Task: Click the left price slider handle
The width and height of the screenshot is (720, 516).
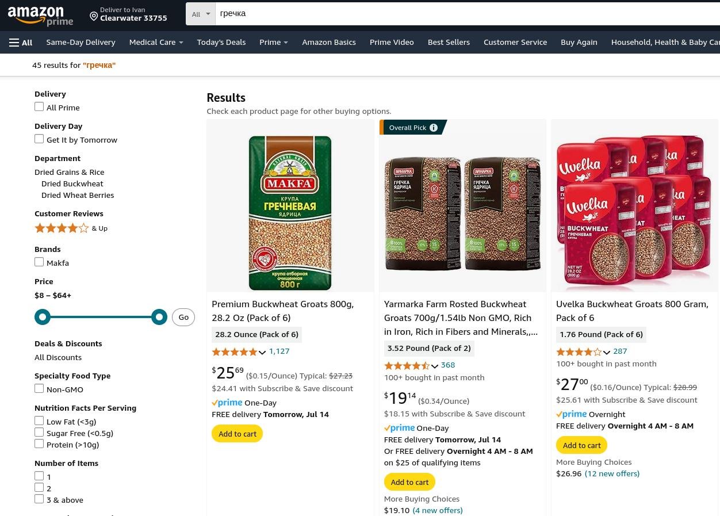Action: (43, 317)
